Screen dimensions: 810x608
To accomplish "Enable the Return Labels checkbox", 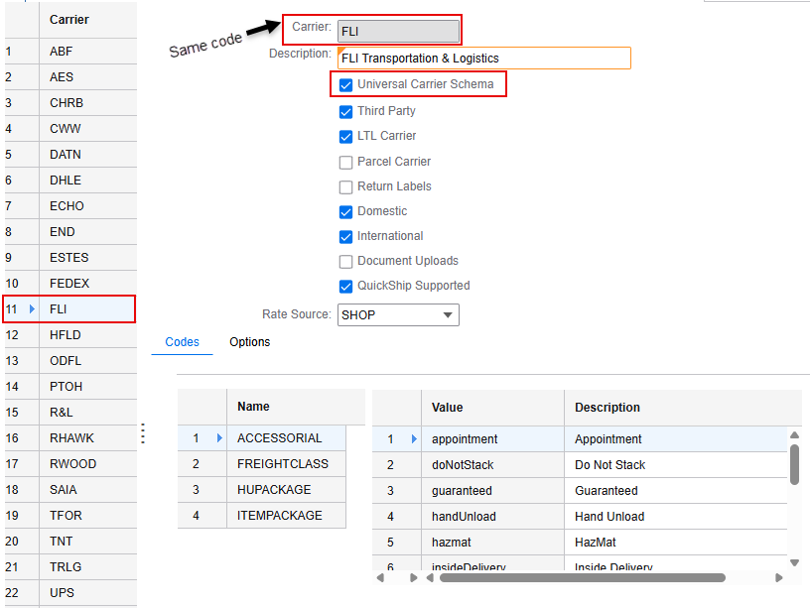I will coord(345,186).
